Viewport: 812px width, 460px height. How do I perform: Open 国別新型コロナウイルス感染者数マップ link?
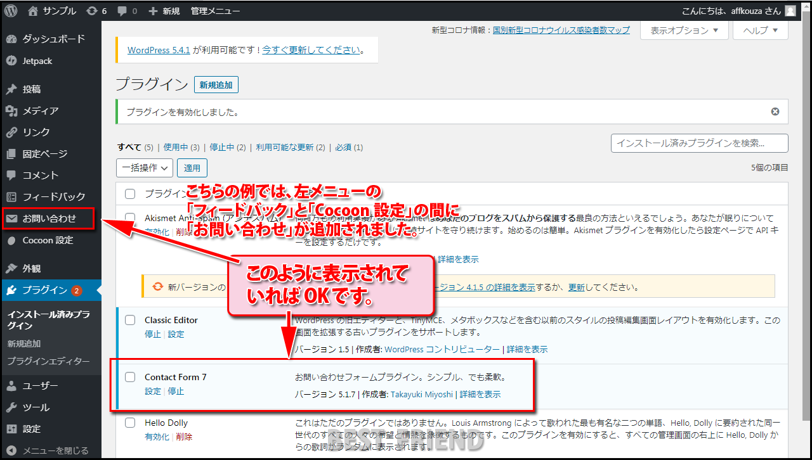click(x=561, y=30)
